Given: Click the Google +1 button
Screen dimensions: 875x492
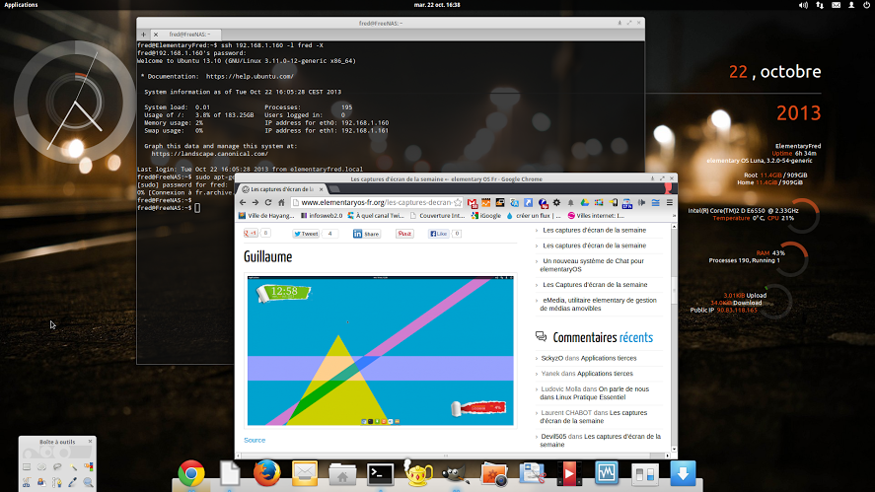Looking at the screenshot, I should coord(252,233).
